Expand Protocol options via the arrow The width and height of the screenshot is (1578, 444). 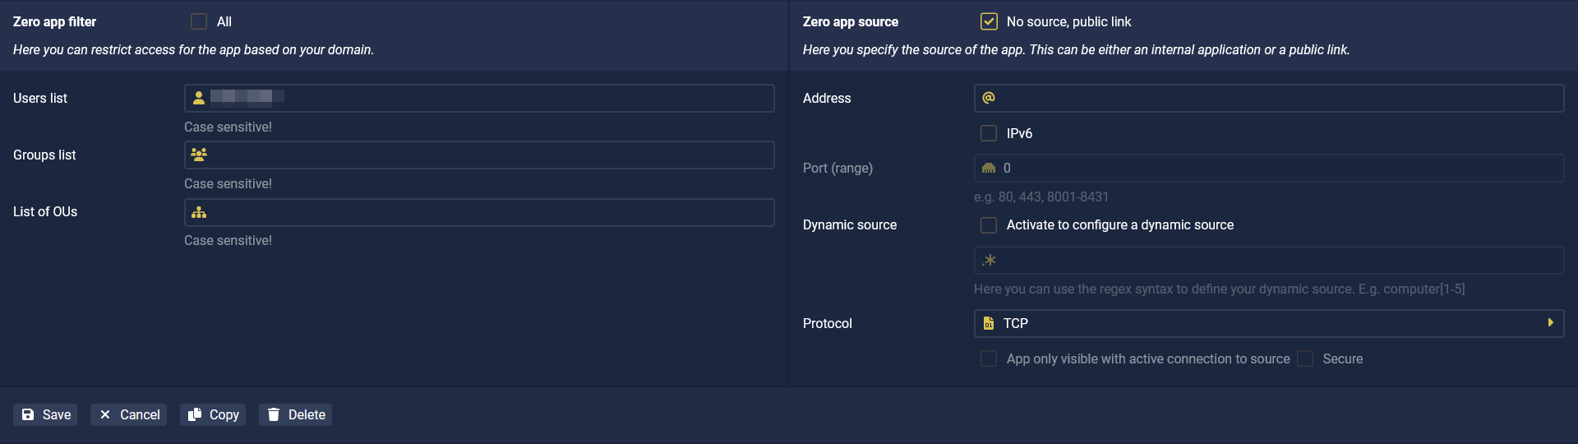point(1550,323)
